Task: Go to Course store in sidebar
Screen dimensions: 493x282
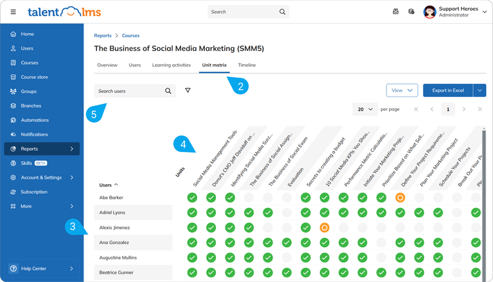Action: (34, 77)
